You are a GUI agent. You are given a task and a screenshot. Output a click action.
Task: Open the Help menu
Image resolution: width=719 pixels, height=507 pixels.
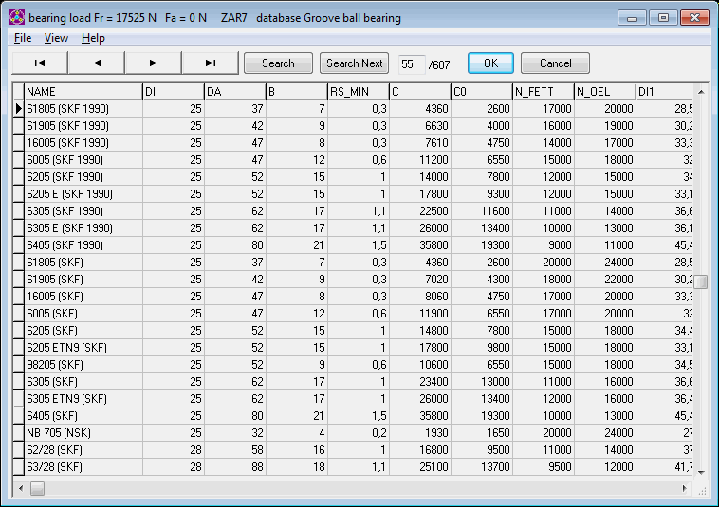pos(93,38)
